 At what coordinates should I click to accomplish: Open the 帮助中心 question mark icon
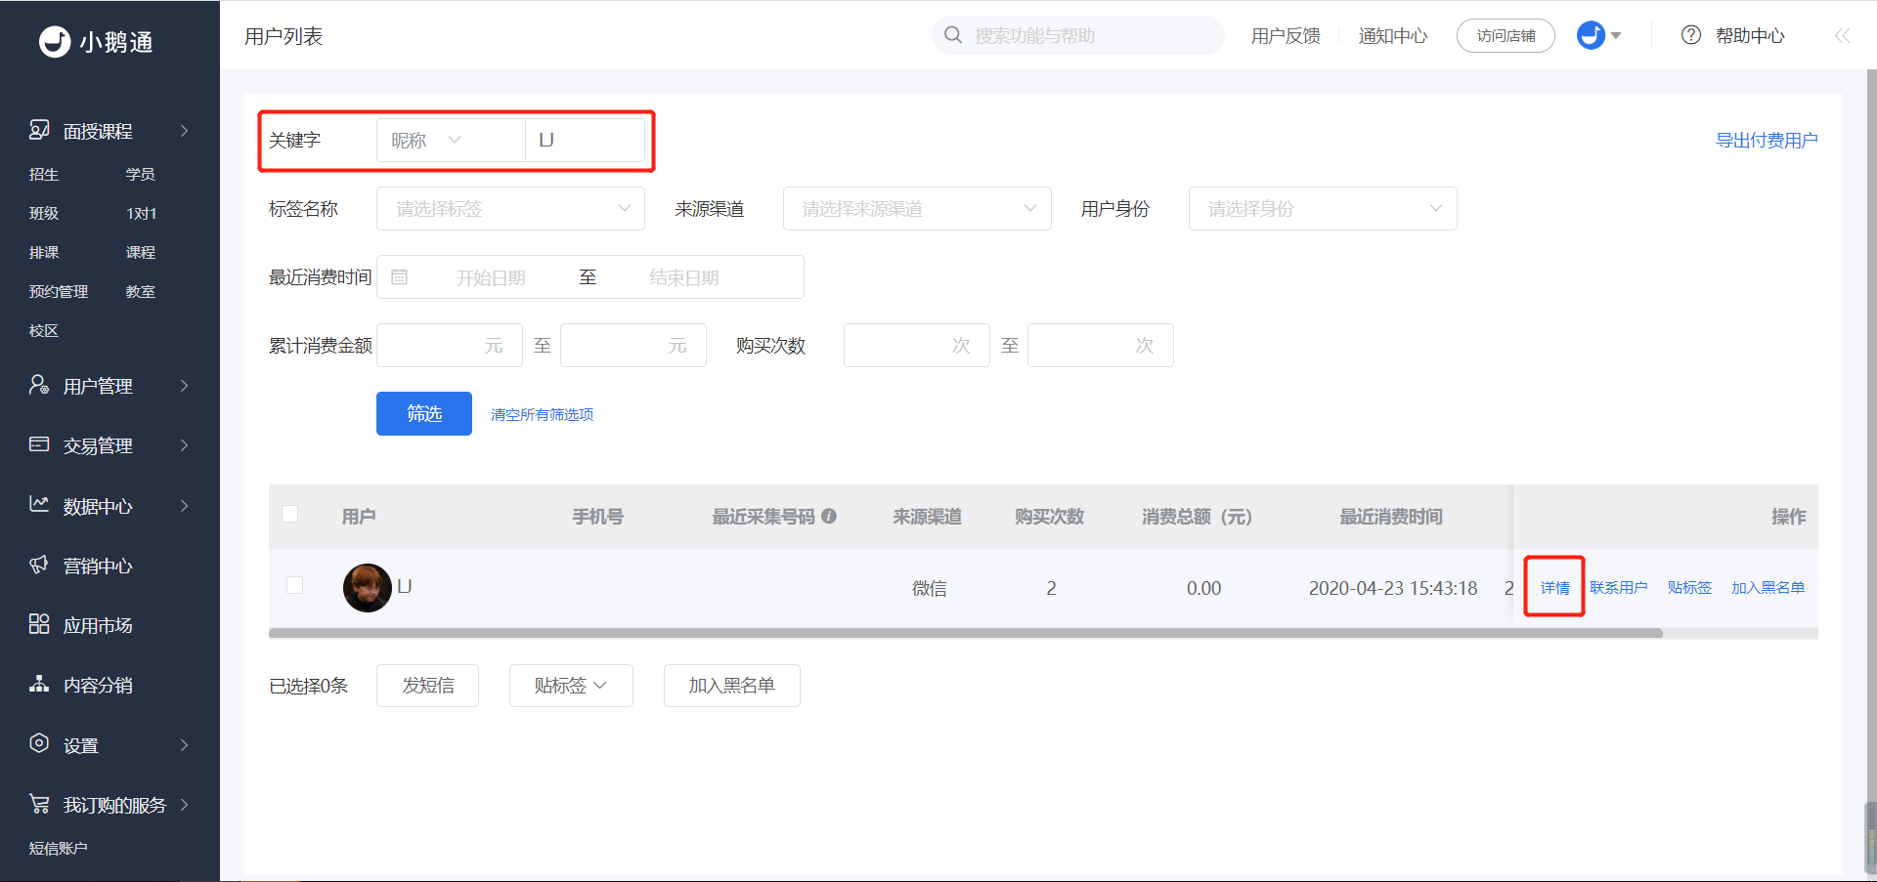coord(1691,35)
